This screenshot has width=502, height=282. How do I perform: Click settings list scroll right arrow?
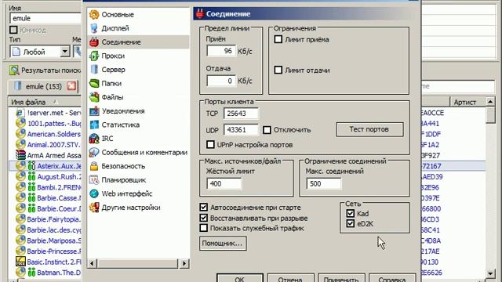click(184, 263)
